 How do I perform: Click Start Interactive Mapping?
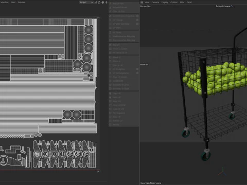pyautogui.click(x=124, y=36)
